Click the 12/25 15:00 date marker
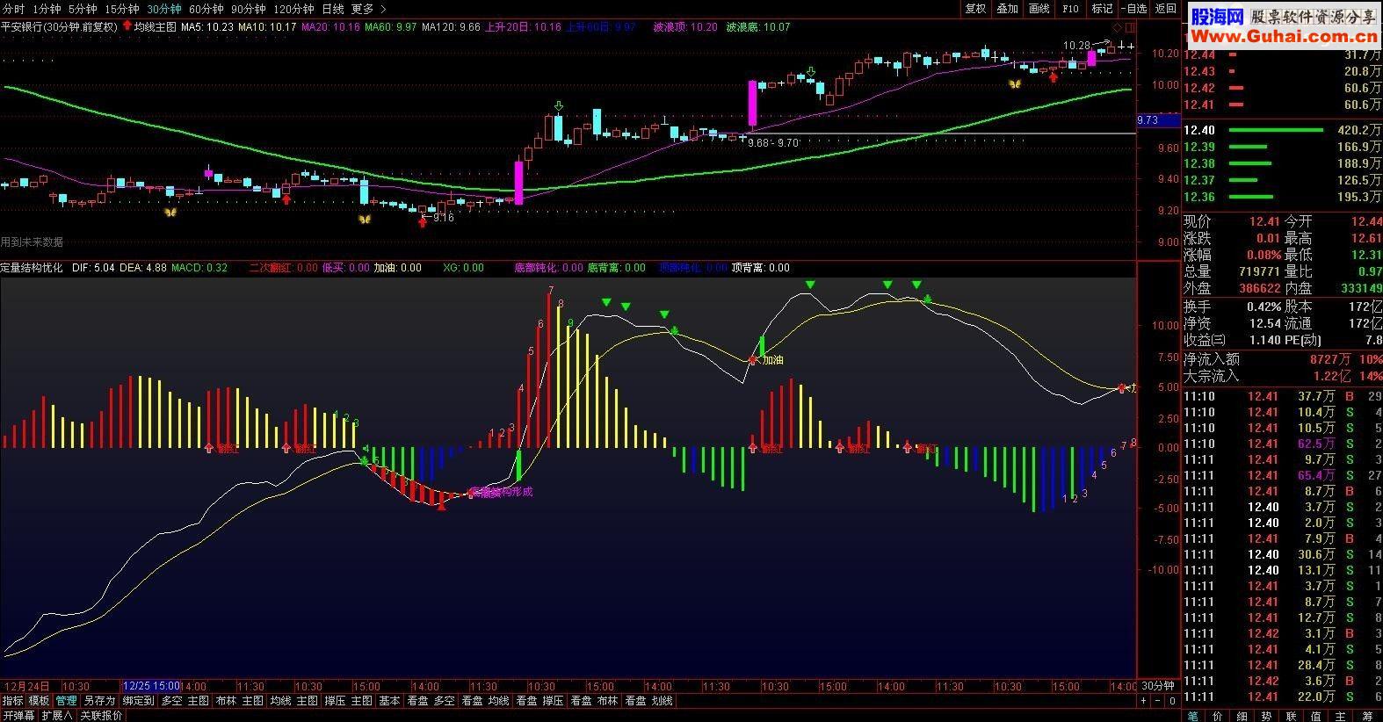 coord(152,686)
